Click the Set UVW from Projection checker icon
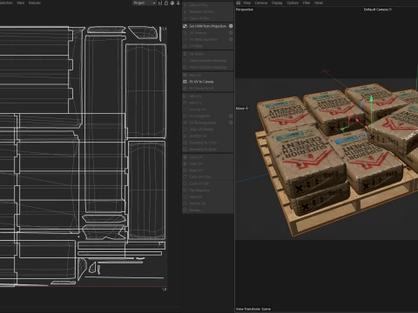The image size is (418, 313). tap(185, 26)
